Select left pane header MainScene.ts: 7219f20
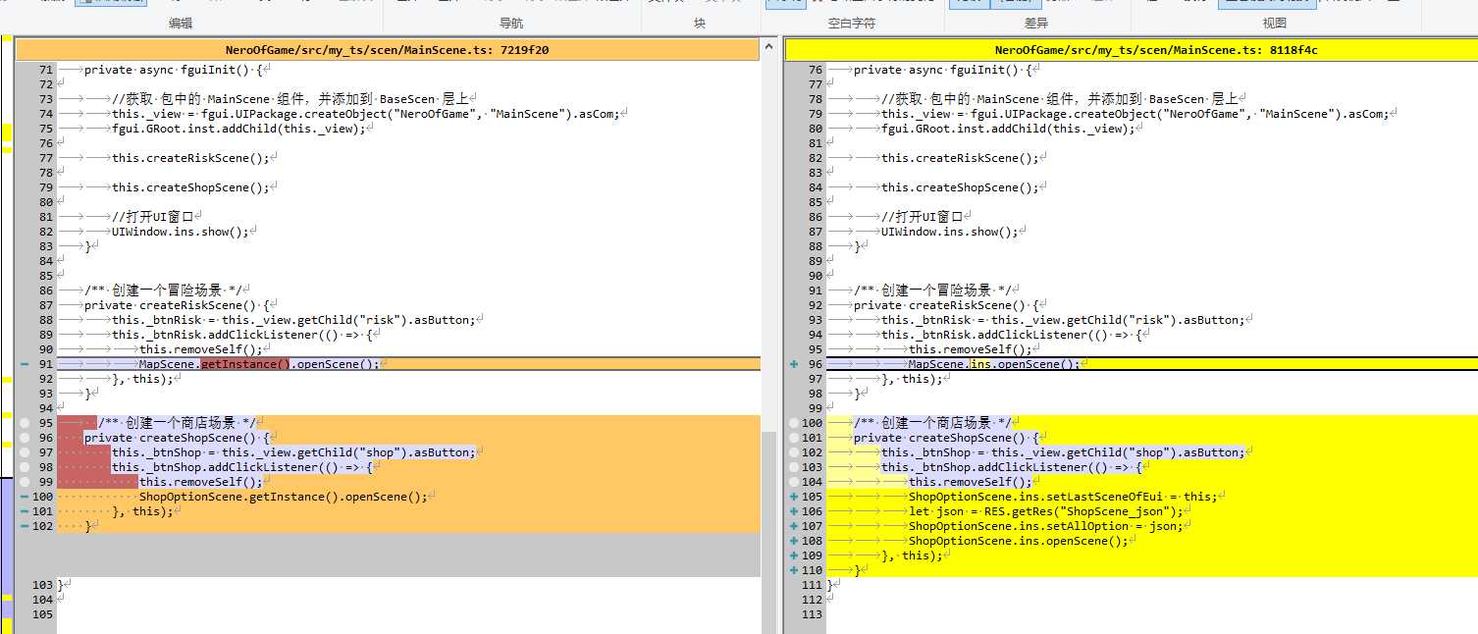 (388, 49)
